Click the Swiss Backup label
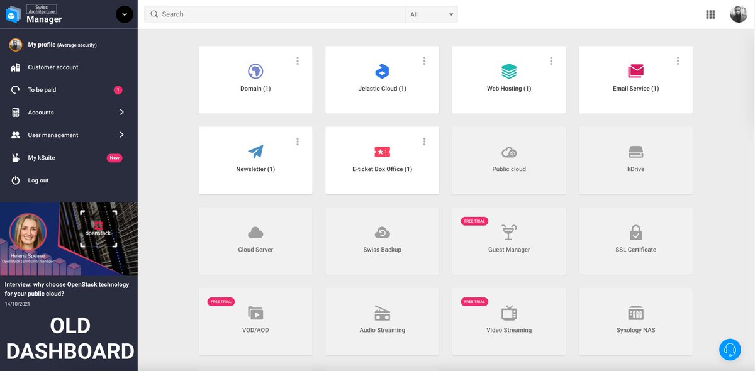 click(382, 250)
